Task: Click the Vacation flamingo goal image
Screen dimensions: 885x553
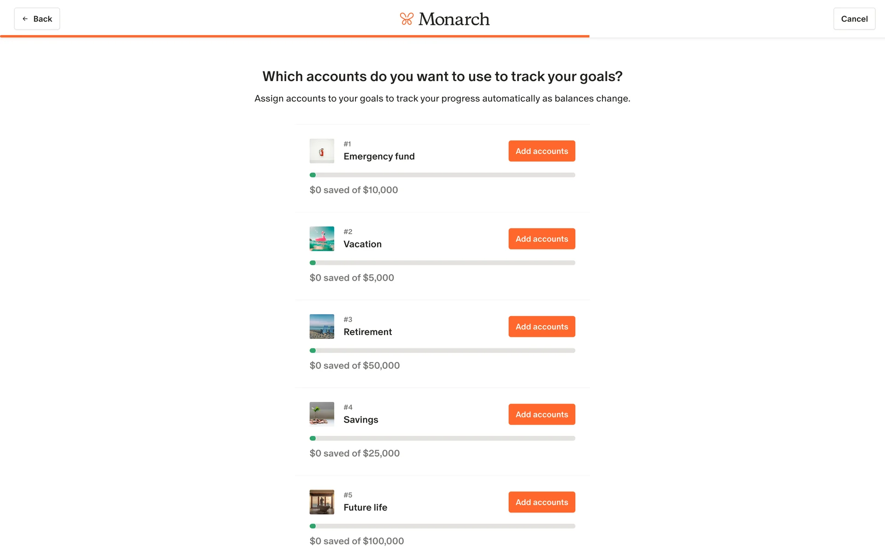Action: 322,239
